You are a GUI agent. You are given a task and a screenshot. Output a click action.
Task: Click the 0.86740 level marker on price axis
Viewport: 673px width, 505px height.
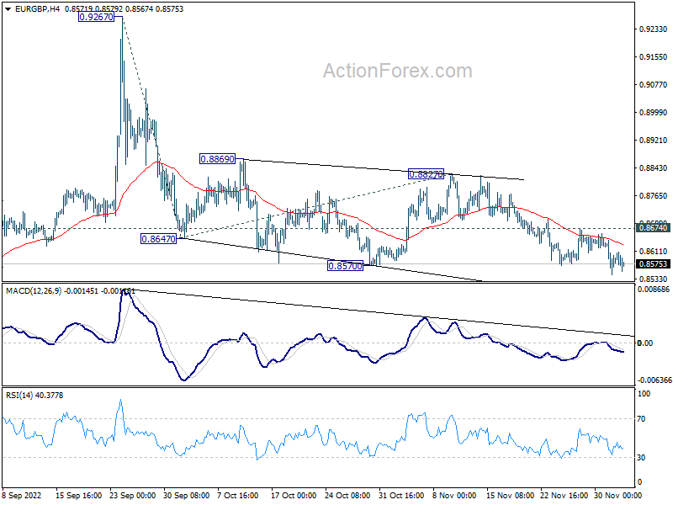(x=654, y=227)
